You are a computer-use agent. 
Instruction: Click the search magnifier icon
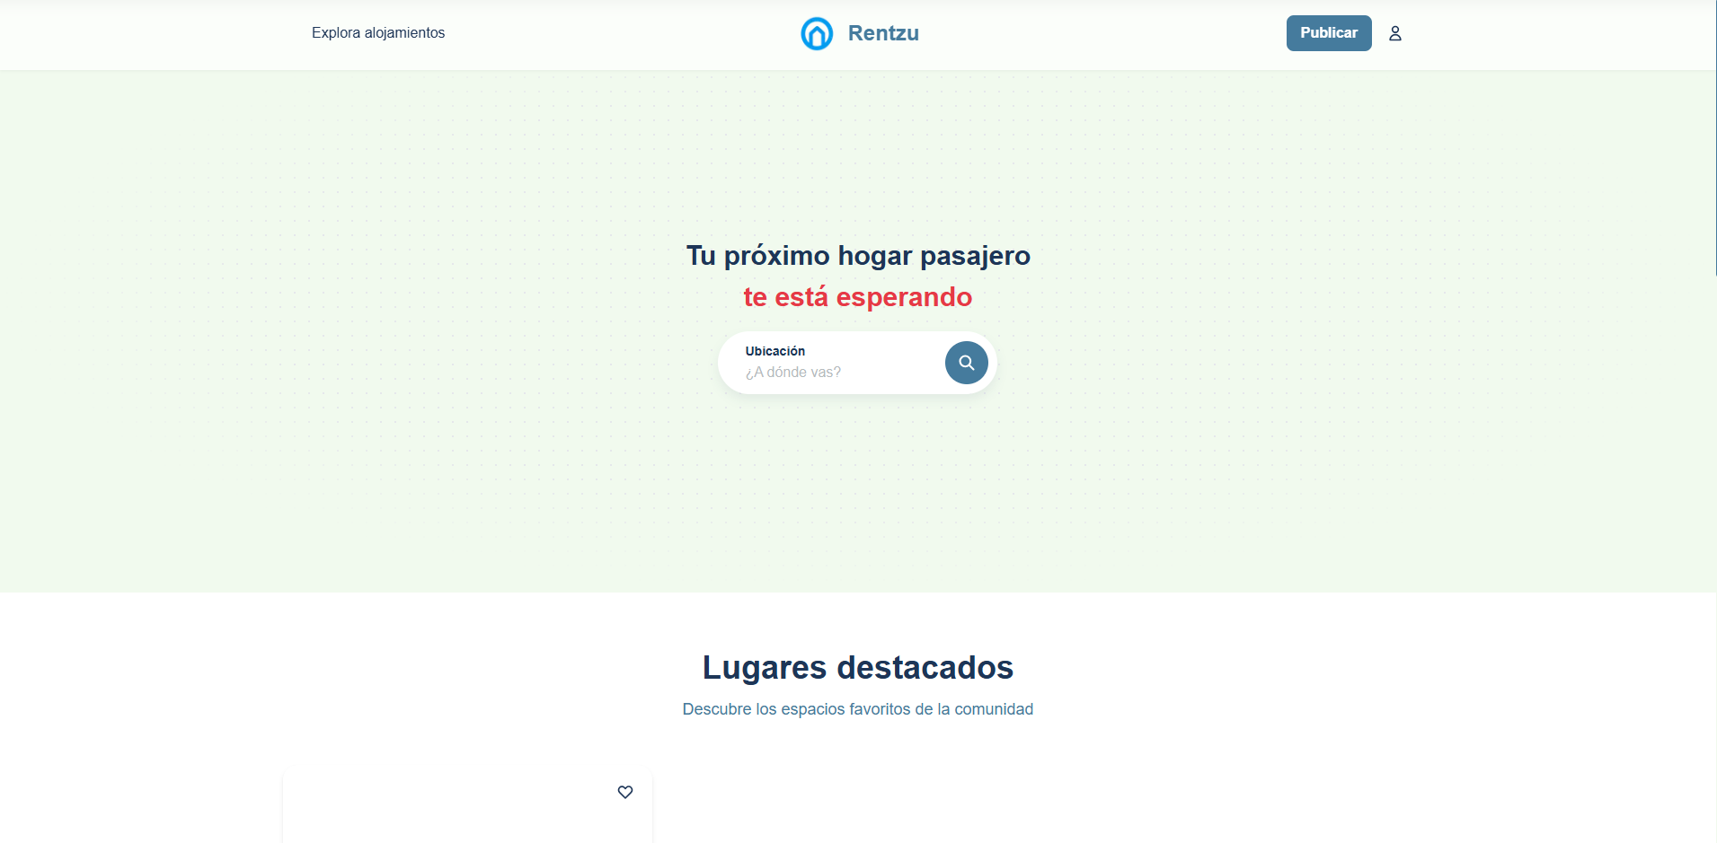coord(966,362)
